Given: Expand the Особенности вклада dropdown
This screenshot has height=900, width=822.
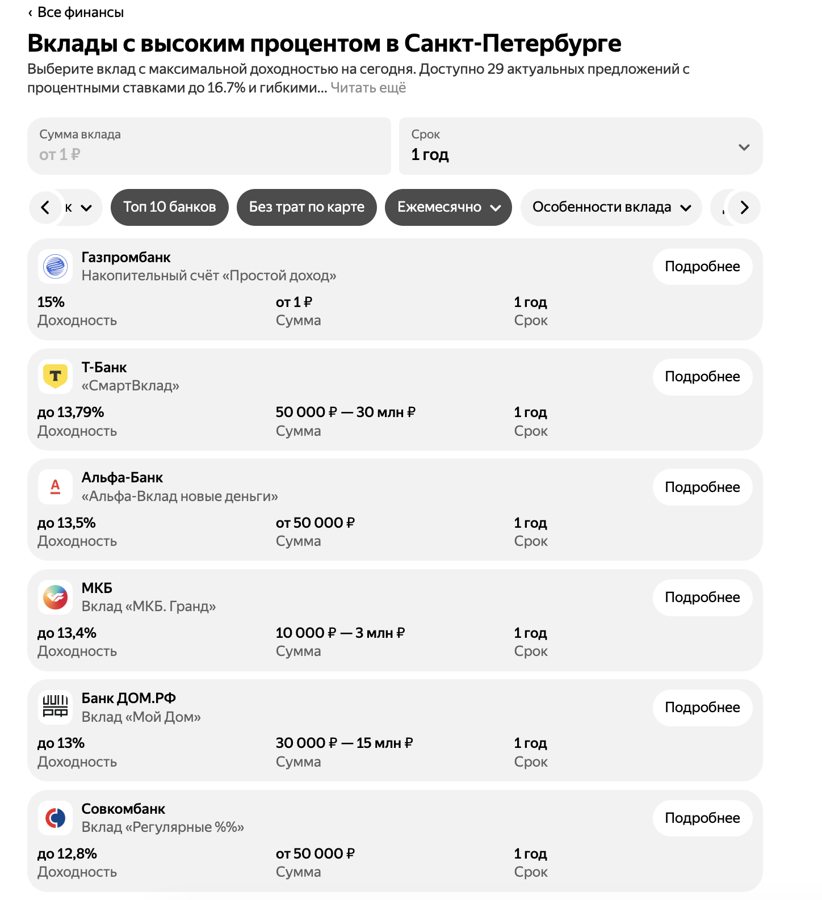Looking at the screenshot, I should (611, 207).
